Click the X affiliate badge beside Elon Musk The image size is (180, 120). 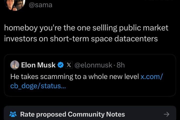pos(69,65)
